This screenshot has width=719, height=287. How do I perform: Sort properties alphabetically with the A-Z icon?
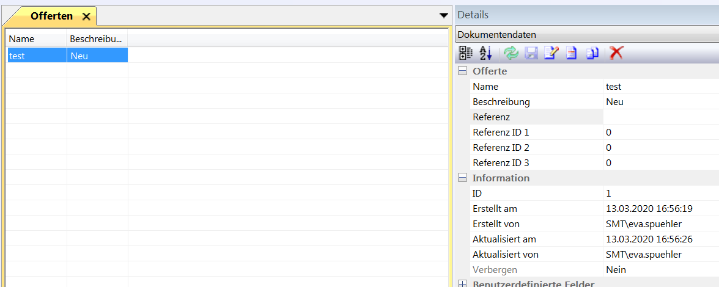pos(485,53)
